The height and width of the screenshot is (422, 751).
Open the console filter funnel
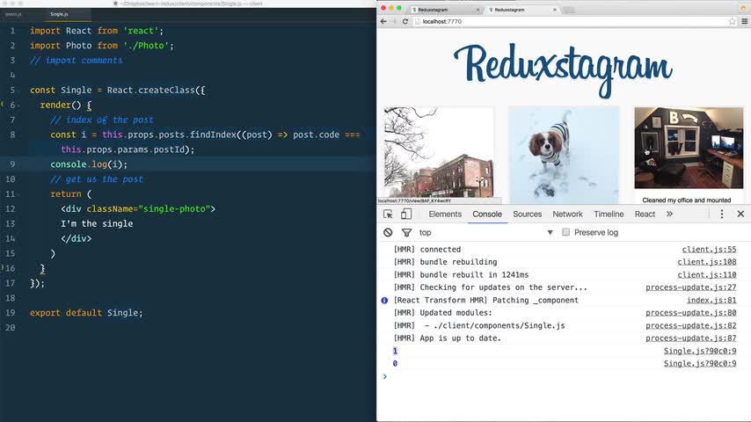pyautogui.click(x=406, y=232)
